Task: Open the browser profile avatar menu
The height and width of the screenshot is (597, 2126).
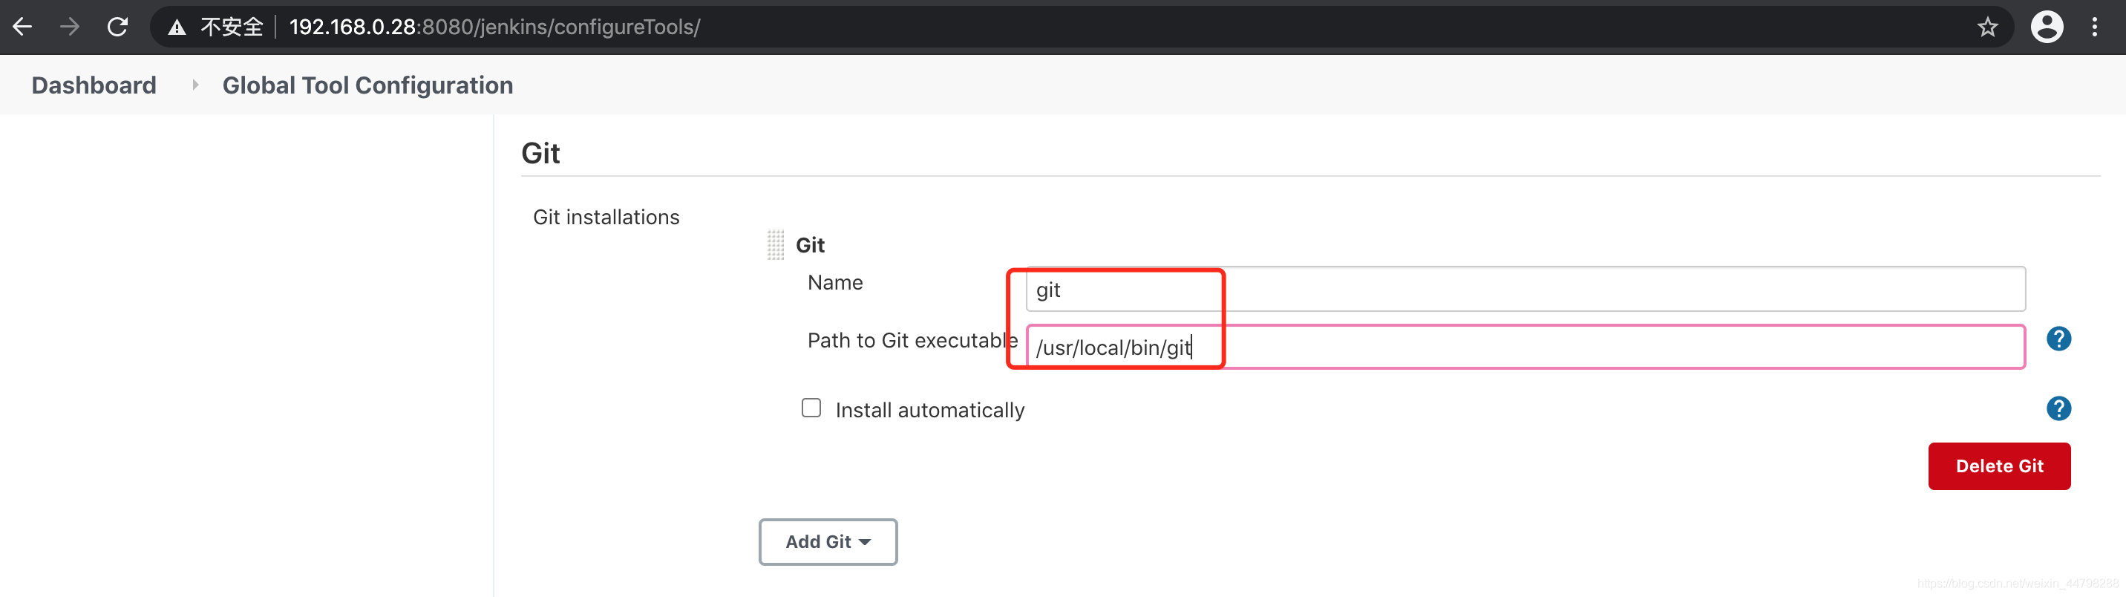Action: (2047, 27)
